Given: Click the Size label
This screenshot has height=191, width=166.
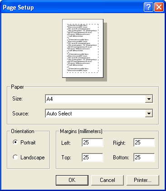Looking at the screenshot, I should point(17,99).
